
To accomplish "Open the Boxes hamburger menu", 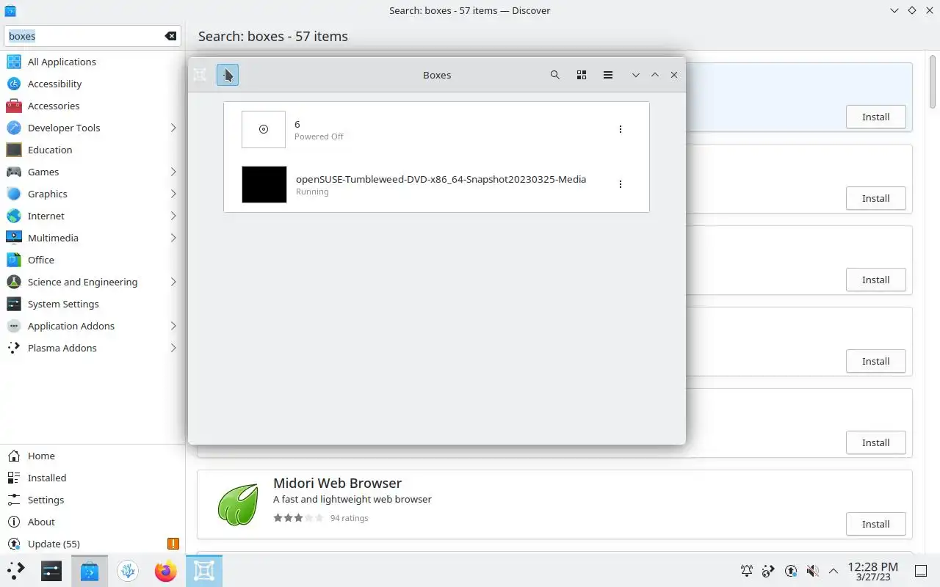I will 608,75.
